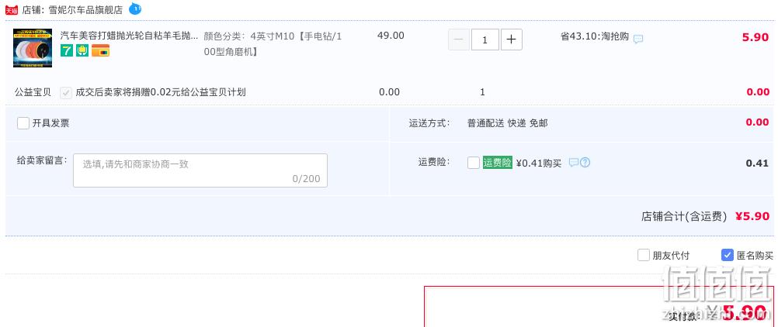
Task: Increase quantity with the plus button
Action: 512,40
